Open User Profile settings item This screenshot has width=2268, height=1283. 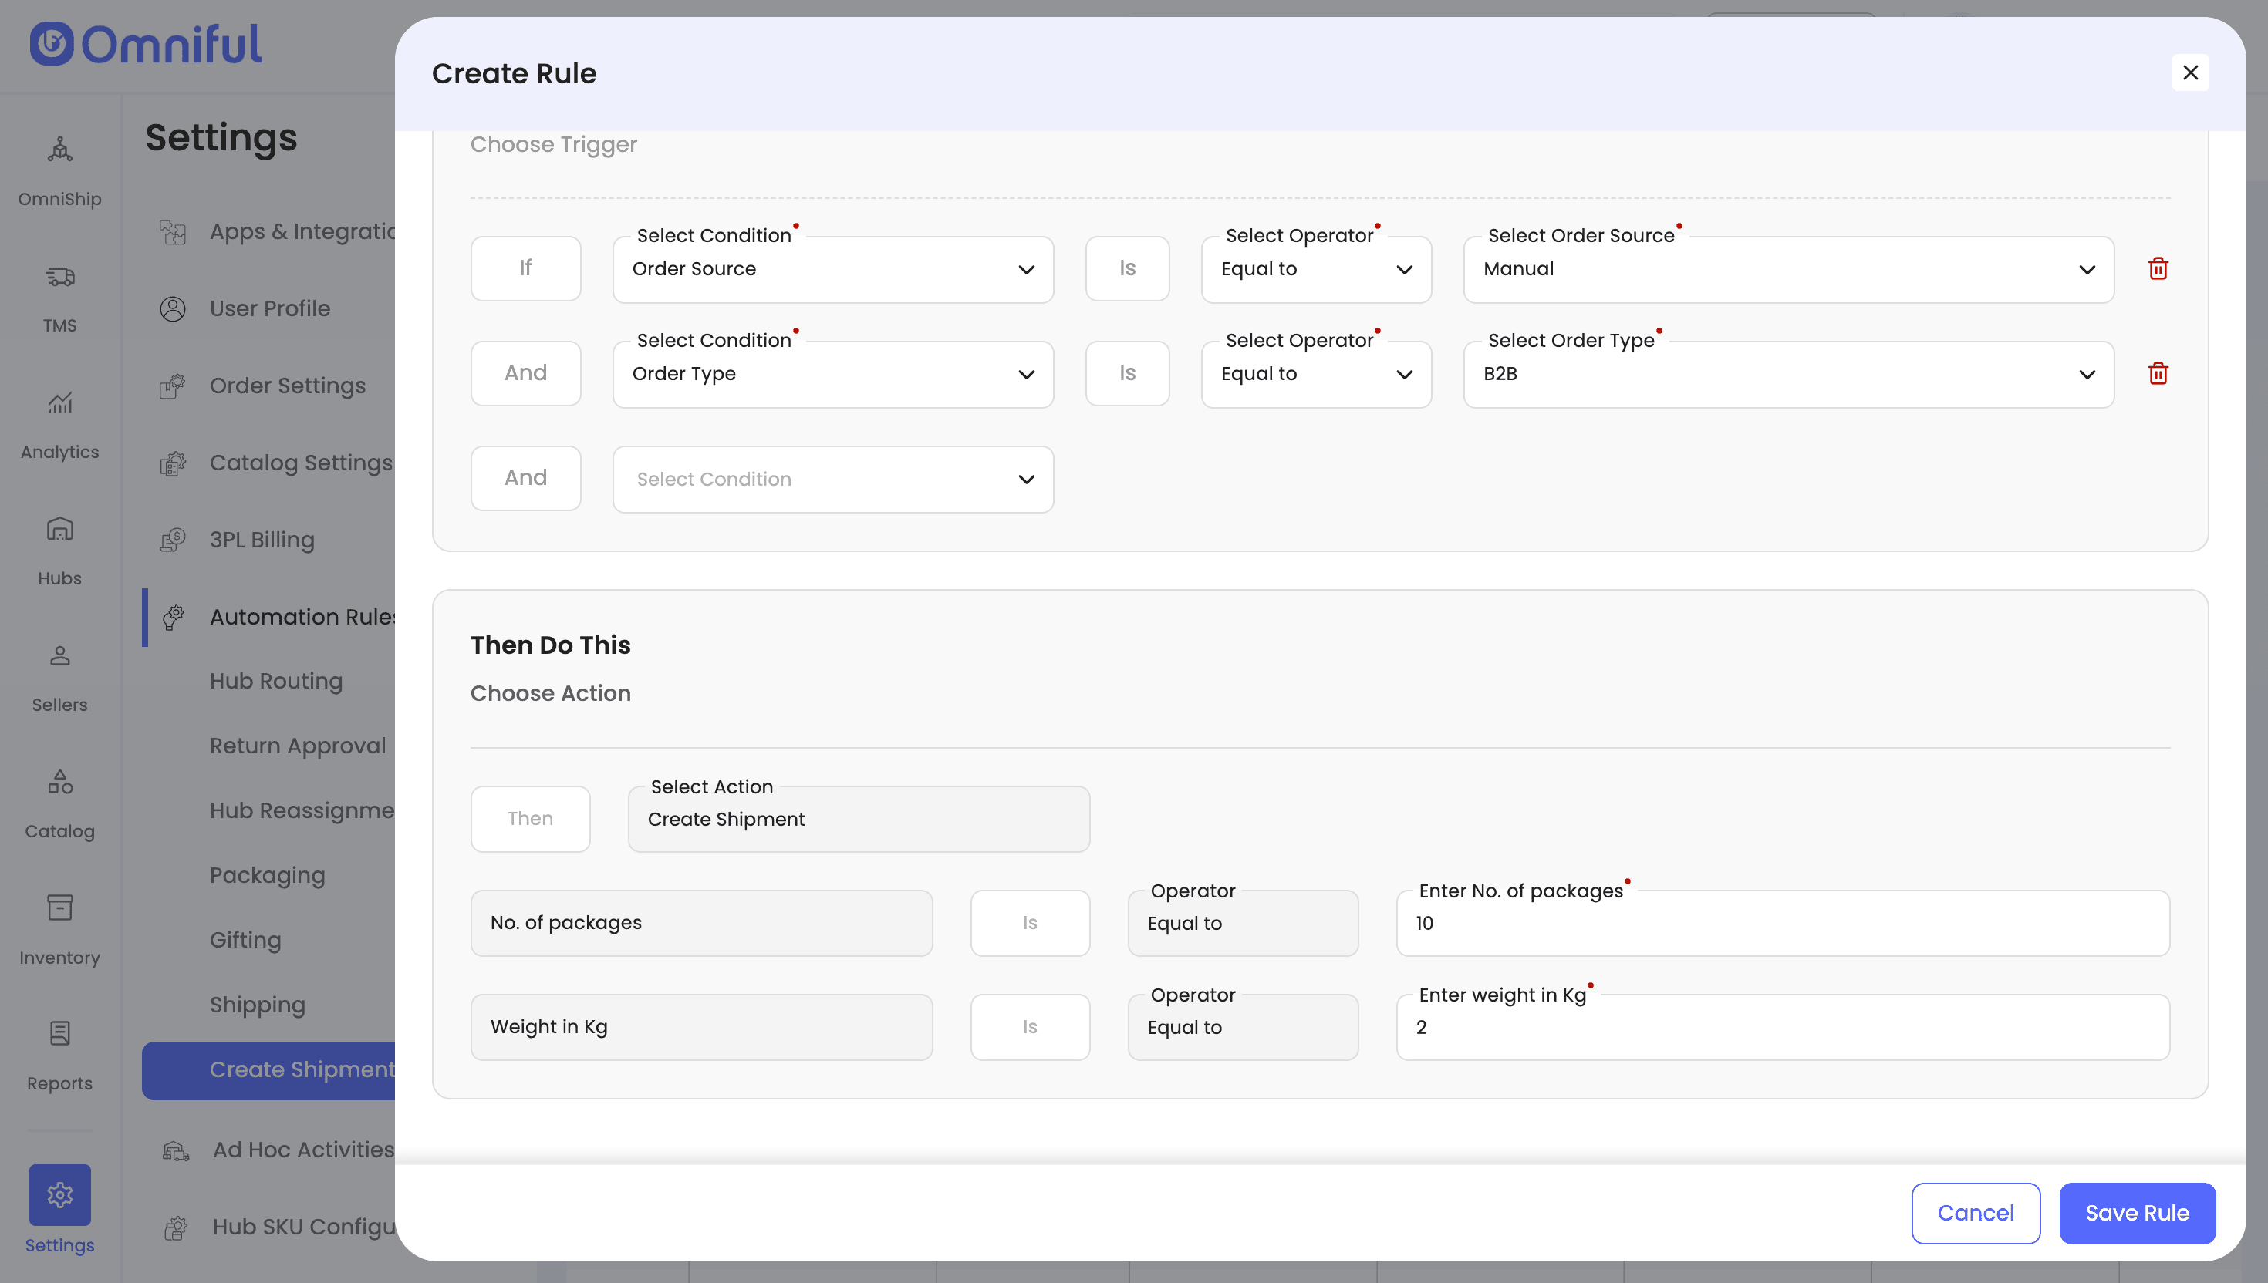(x=269, y=308)
